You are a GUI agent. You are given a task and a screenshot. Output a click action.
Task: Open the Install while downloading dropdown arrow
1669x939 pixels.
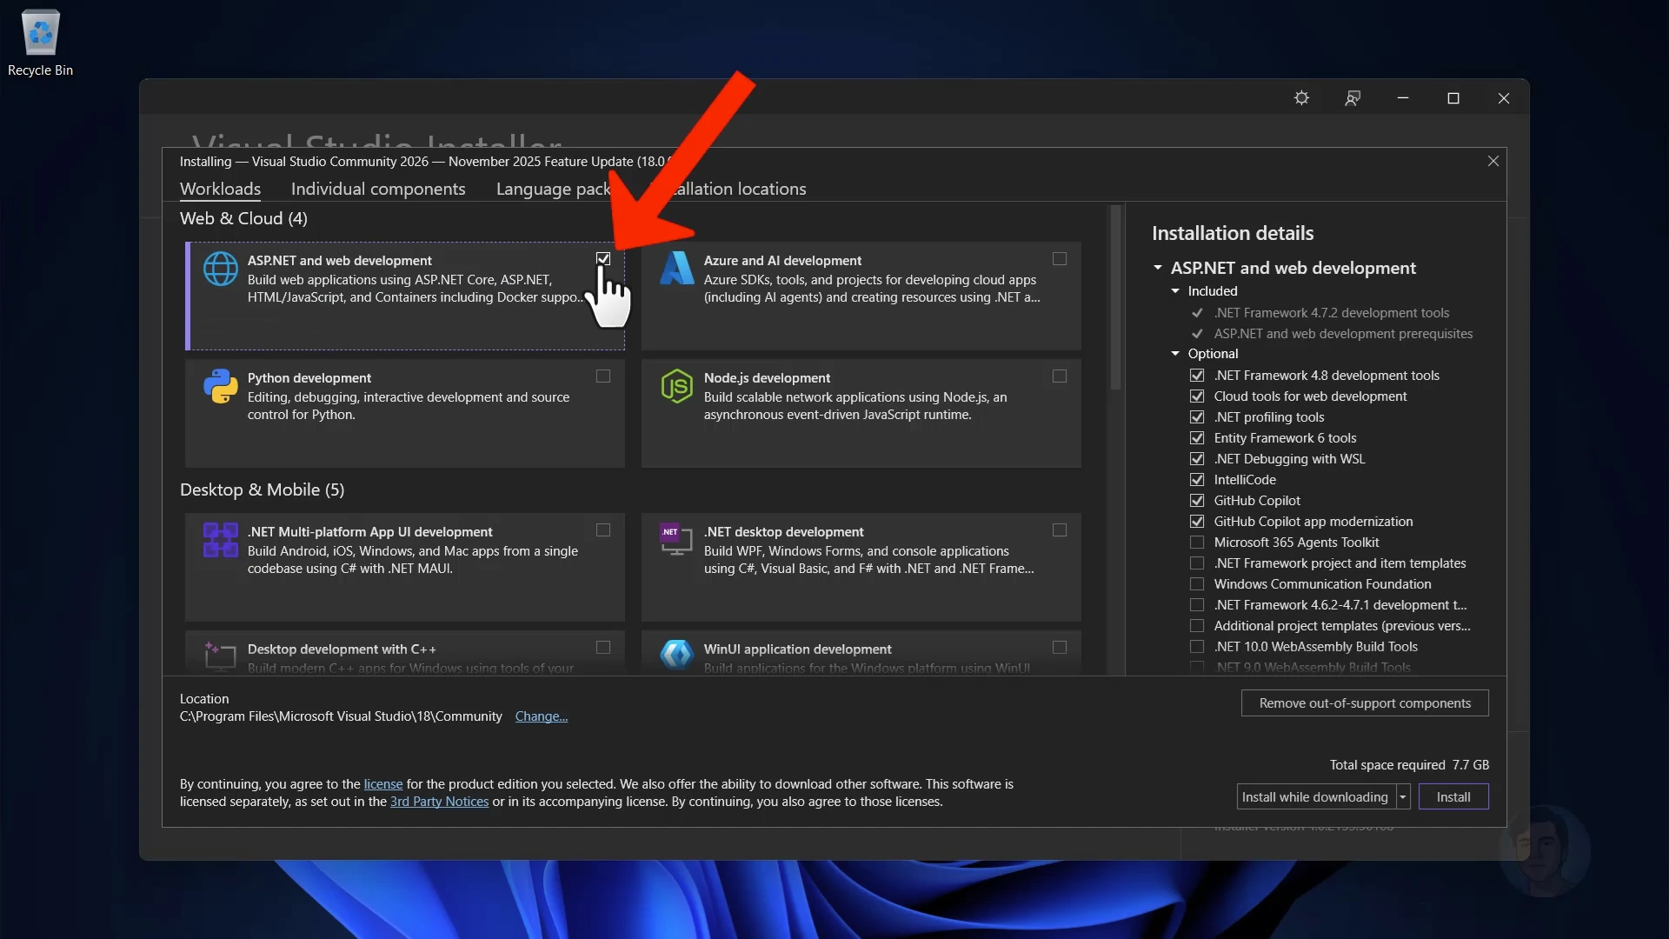pos(1402,797)
